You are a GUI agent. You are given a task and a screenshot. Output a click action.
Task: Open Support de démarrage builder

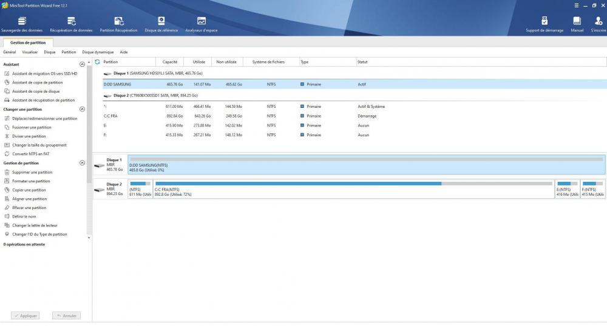[x=544, y=24]
